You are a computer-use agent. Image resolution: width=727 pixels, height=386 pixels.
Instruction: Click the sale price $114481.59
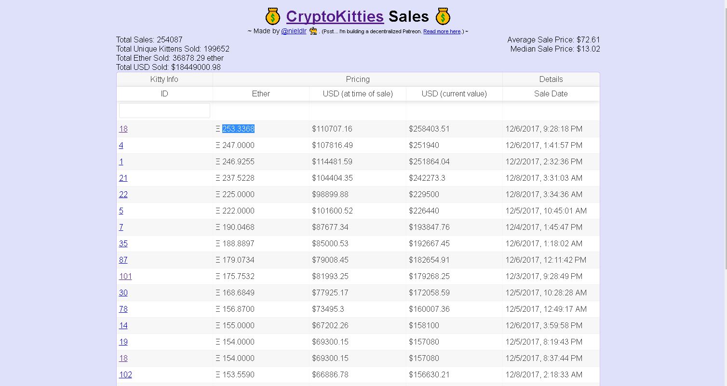332,161
